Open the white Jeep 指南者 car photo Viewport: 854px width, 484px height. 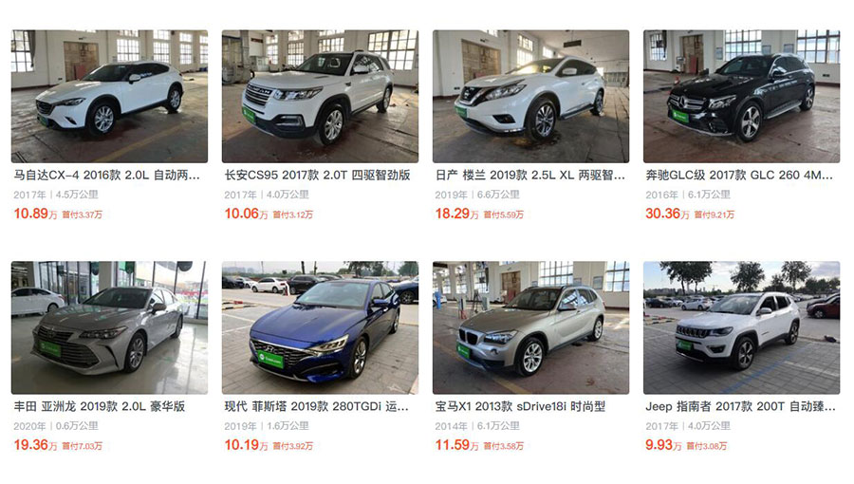click(x=742, y=327)
